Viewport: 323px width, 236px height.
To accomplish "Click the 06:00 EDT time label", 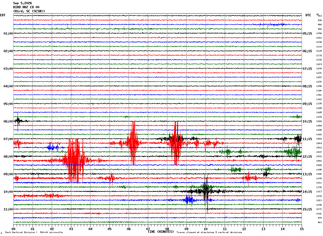I will (x=8, y=121).
